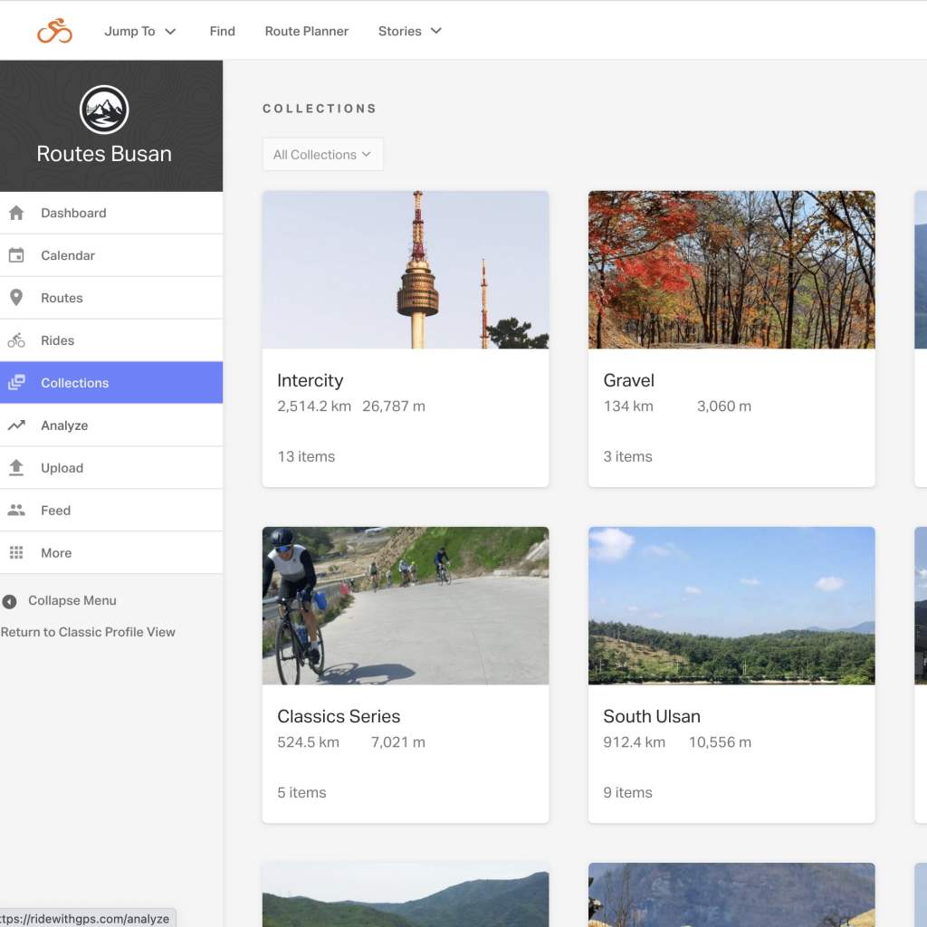Viewport: 927px width, 927px height.
Task: Expand the Jump To dropdown
Action: click(x=140, y=31)
